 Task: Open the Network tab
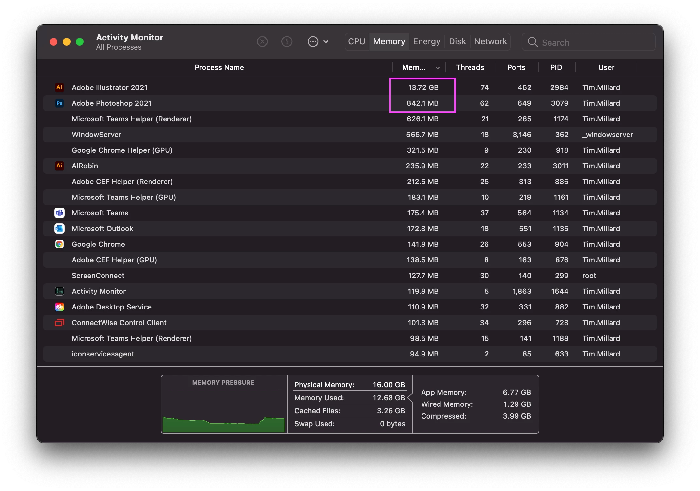point(490,42)
